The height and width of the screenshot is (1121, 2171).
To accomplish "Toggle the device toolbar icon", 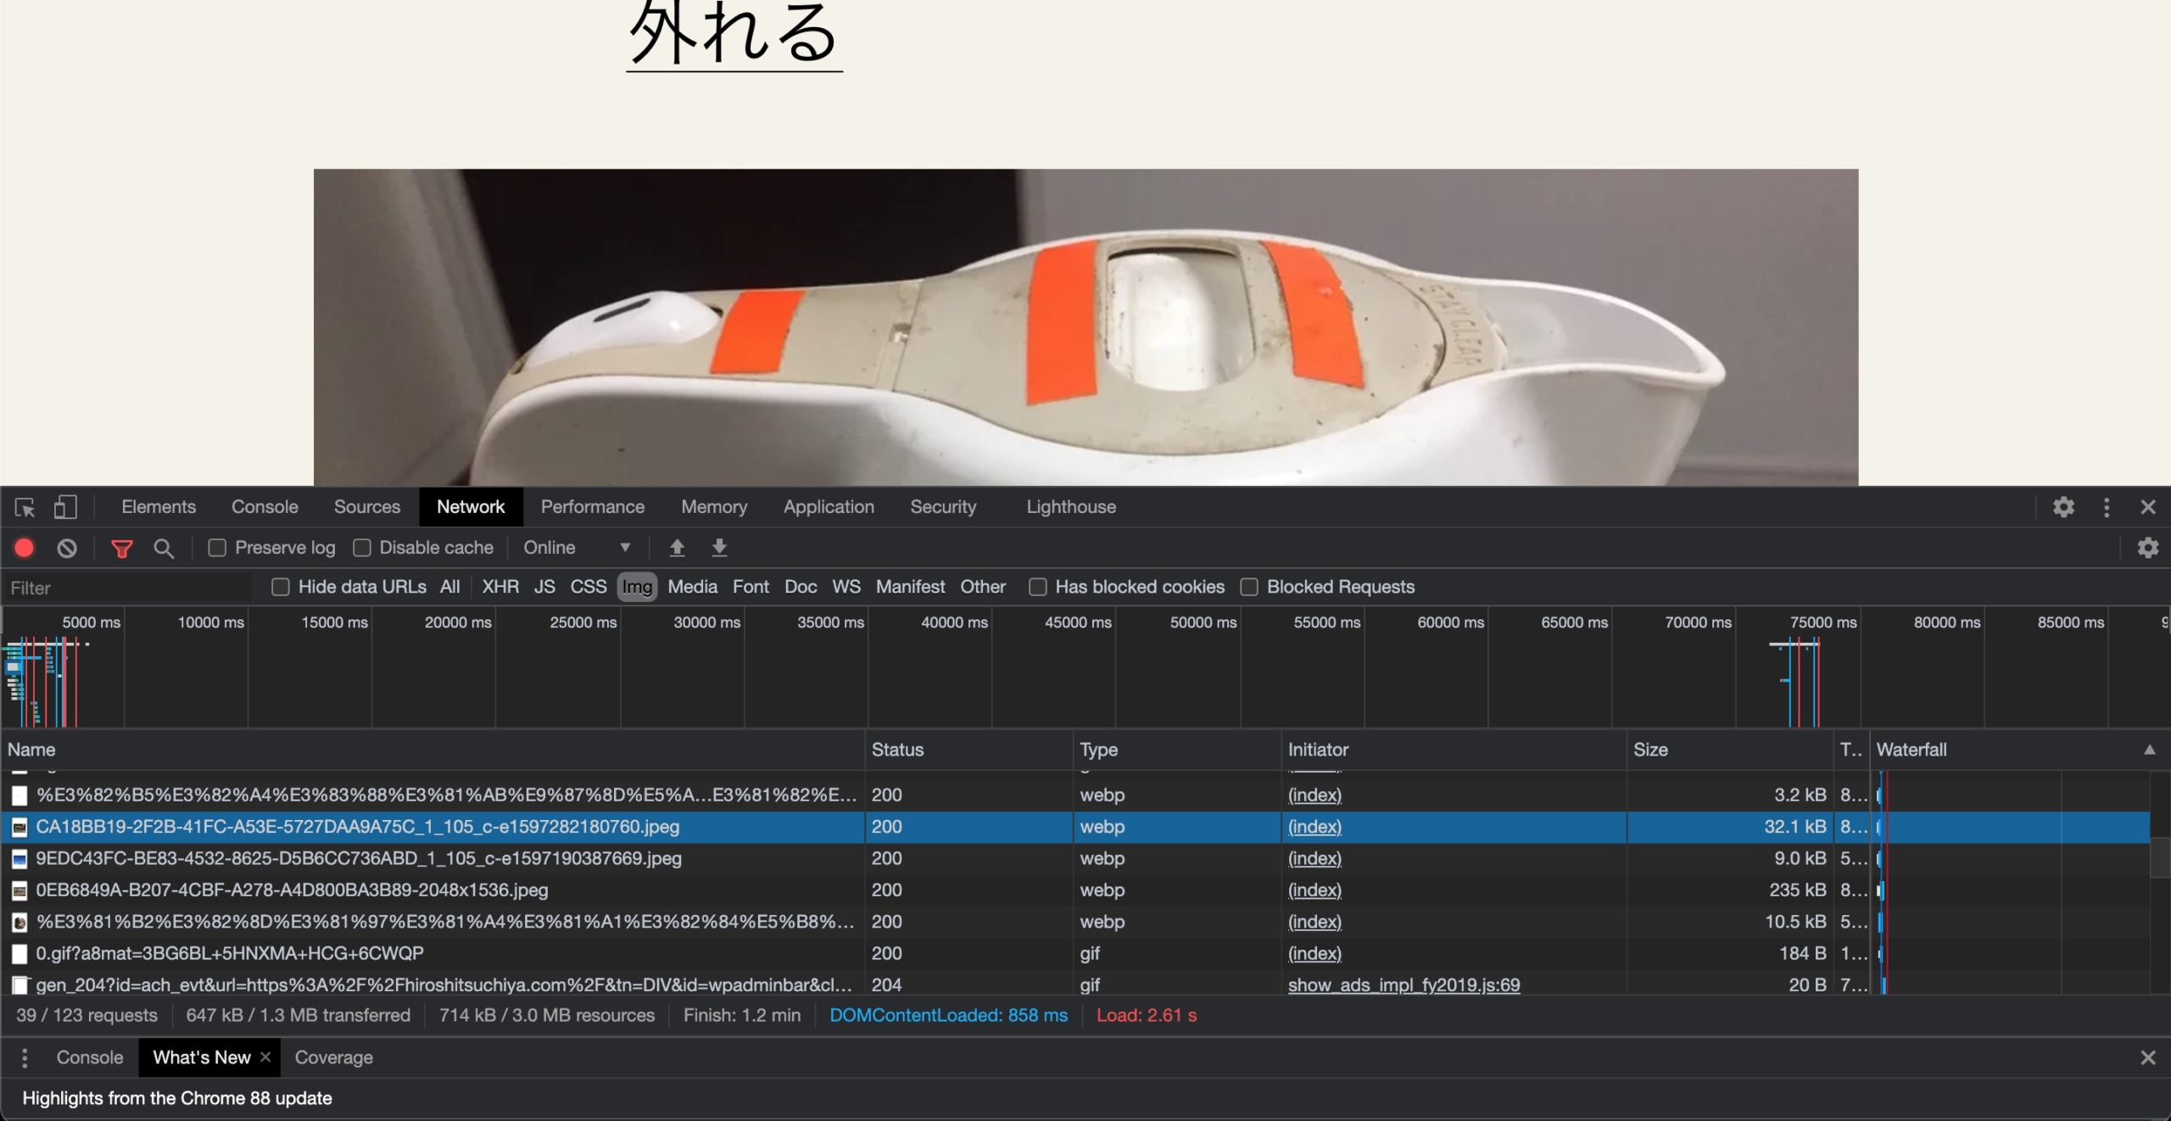I will pos(65,507).
